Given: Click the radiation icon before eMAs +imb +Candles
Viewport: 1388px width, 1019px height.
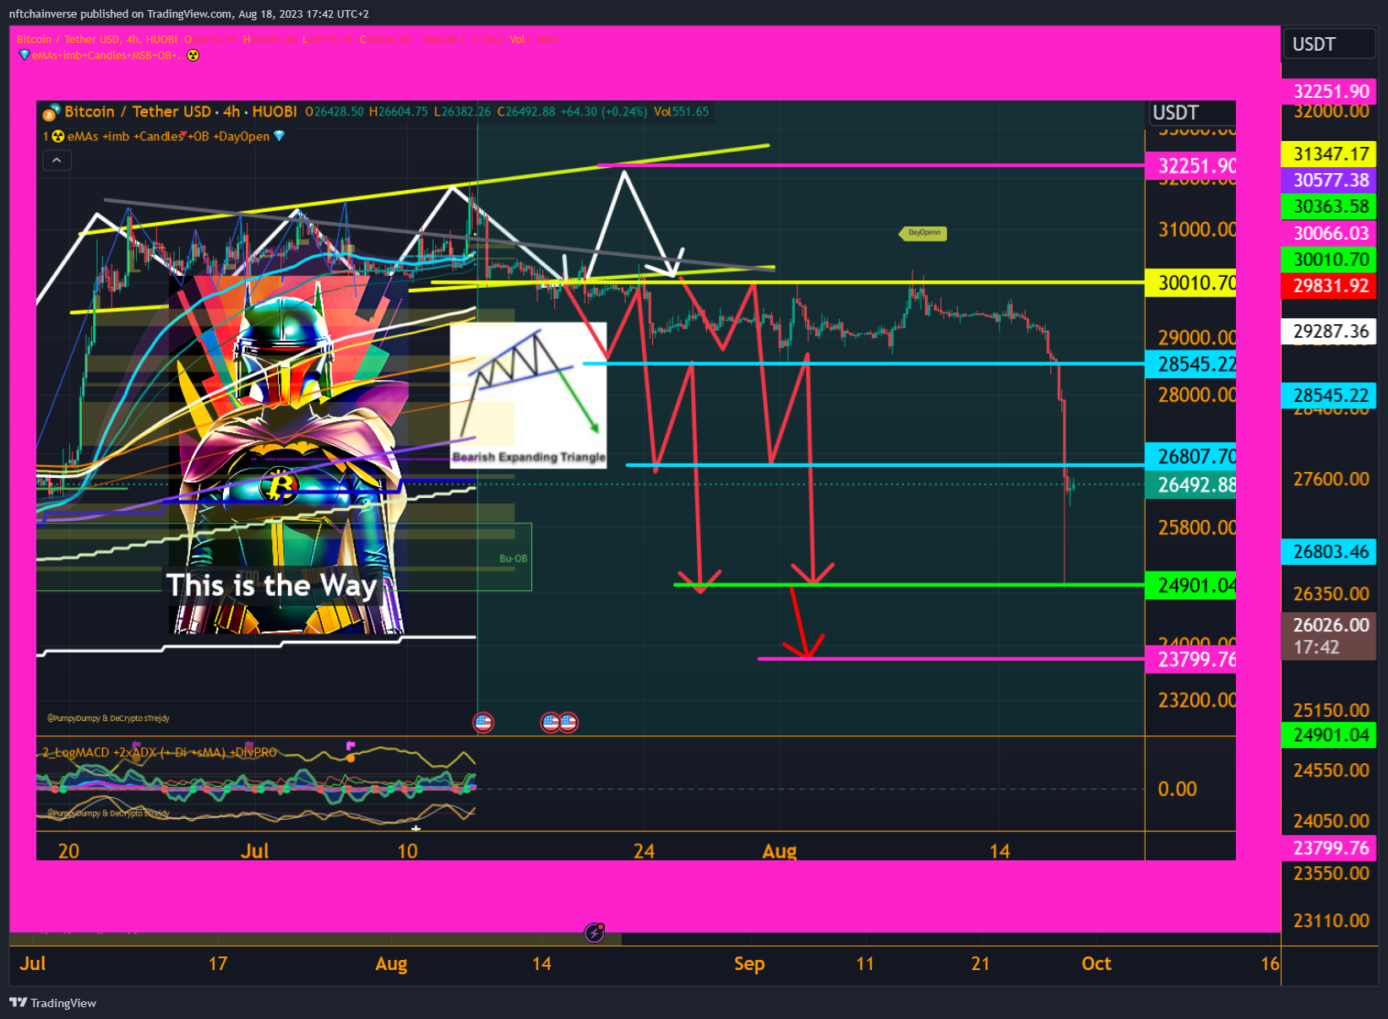Looking at the screenshot, I should coord(57,136).
